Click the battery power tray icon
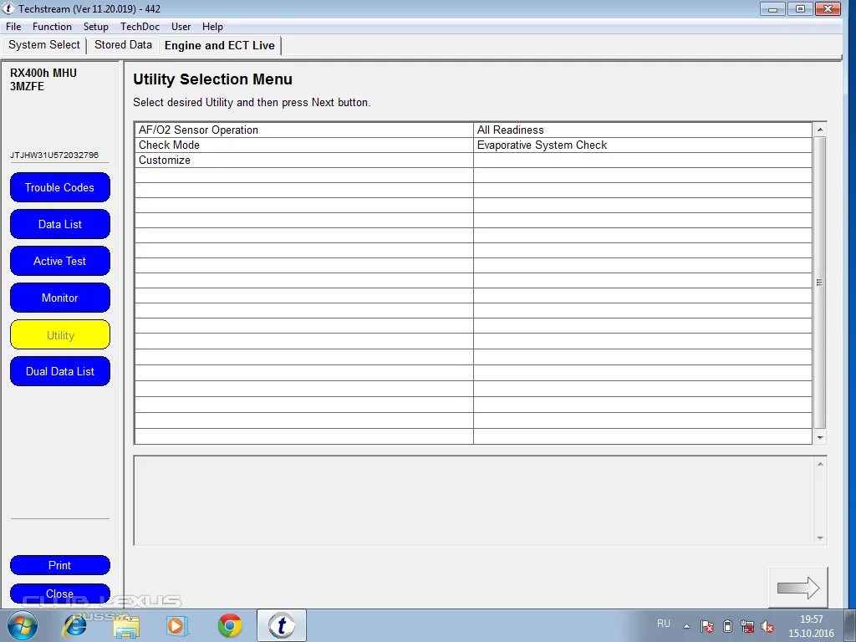This screenshot has width=856, height=642. point(727,626)
